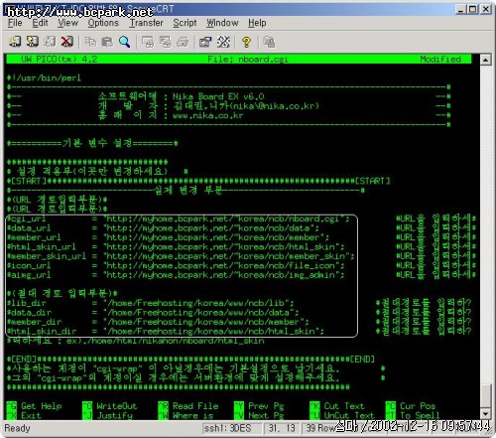Click the '$html_skin_url' variable line
Screen dimensions: 496x438
click(x=176, y=247)
